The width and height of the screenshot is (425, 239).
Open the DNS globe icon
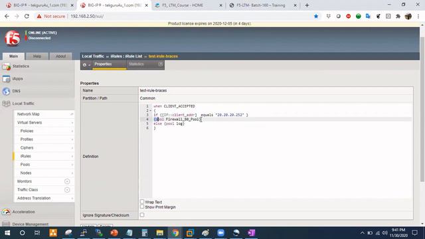[6, 91]
